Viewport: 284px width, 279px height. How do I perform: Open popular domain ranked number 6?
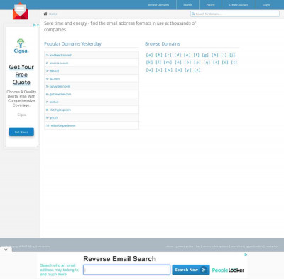[58, 94]
